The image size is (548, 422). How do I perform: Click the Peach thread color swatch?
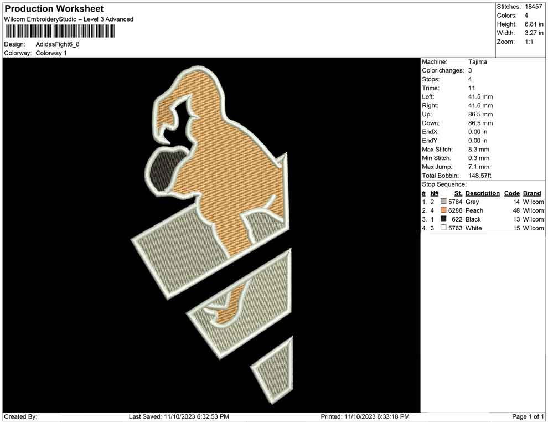click(443, 210)
